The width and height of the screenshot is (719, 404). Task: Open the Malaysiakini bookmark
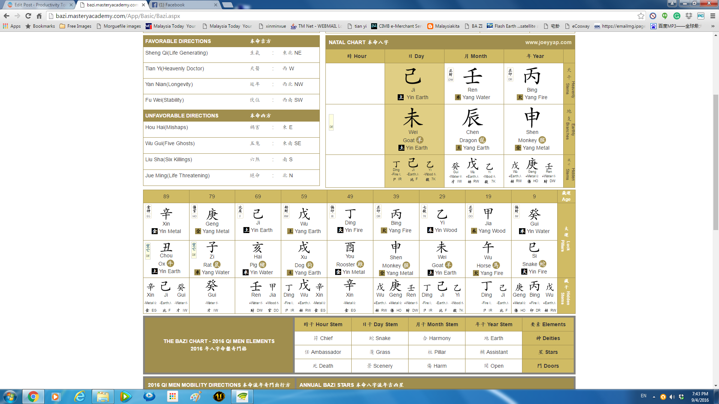click(x=443, y=26)
